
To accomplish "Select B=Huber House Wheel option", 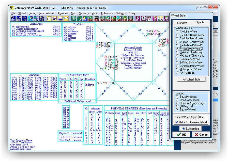I will 177,35.
